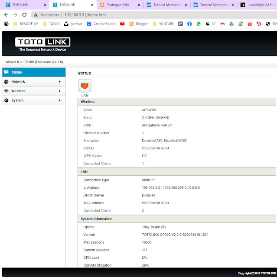Screen dimensions: 277x277
Task: Open the Wireless sidebar menu
Action: 34,91
